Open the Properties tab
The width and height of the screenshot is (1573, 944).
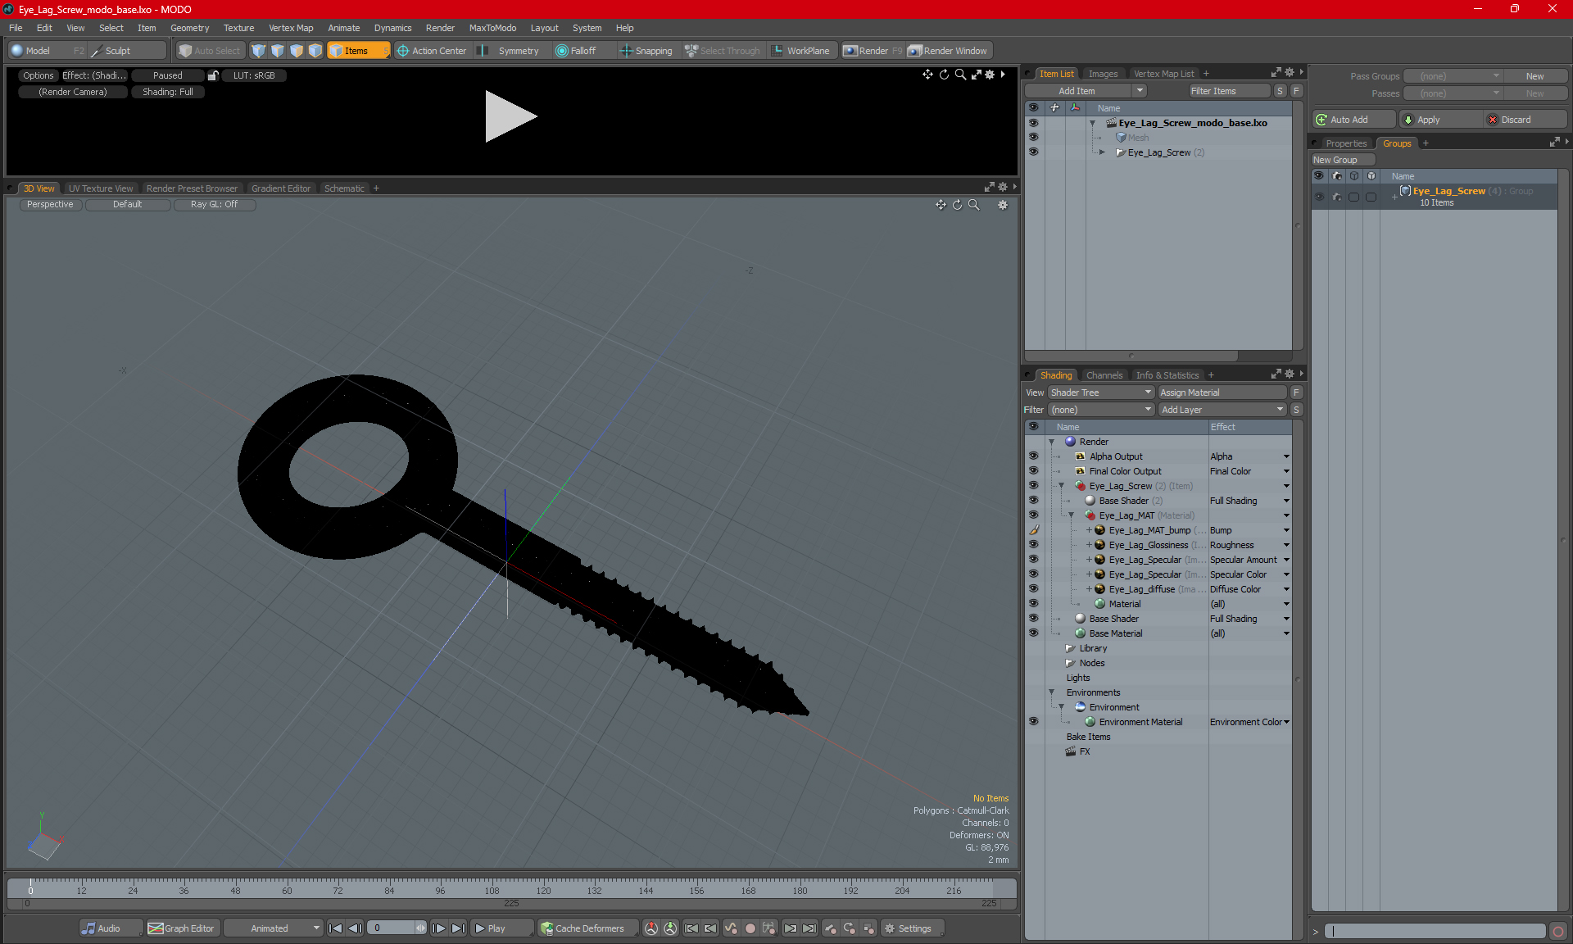(1346, 143)
